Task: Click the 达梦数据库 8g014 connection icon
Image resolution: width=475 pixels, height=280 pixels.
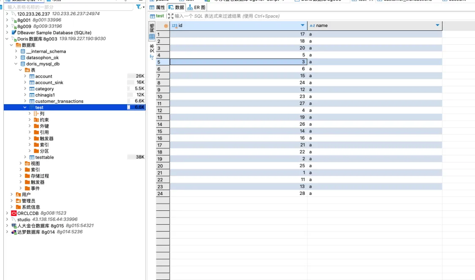Action: [x=14, y=232]
